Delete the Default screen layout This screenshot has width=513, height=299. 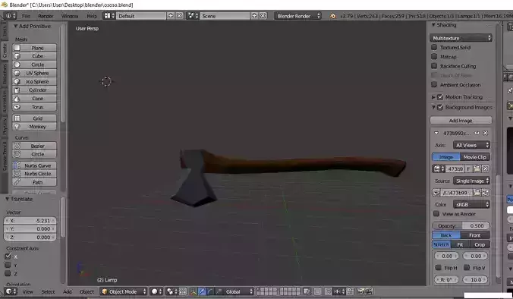pyautogui.click(x=179, y=16)
